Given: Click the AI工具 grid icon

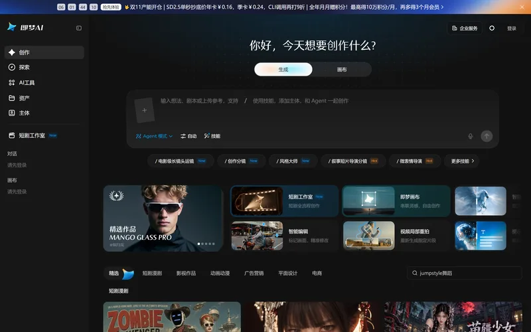Looking at the screenshot, I should point(12,82).
